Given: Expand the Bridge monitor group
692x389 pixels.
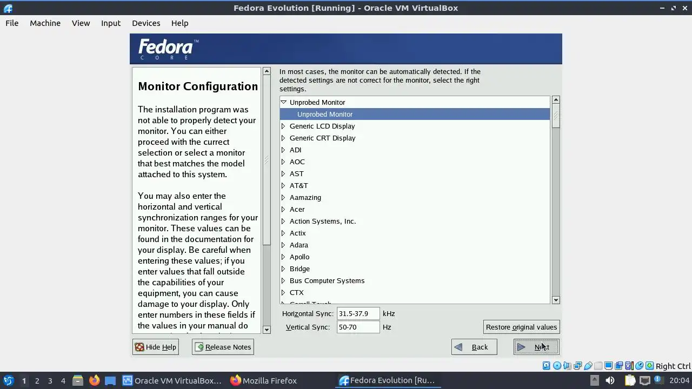Looking at the screenshot, I should coord(283,269).
